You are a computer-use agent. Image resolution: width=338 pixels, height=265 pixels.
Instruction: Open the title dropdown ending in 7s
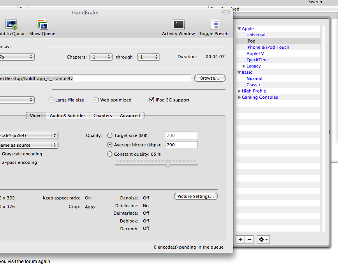[17, 57]
